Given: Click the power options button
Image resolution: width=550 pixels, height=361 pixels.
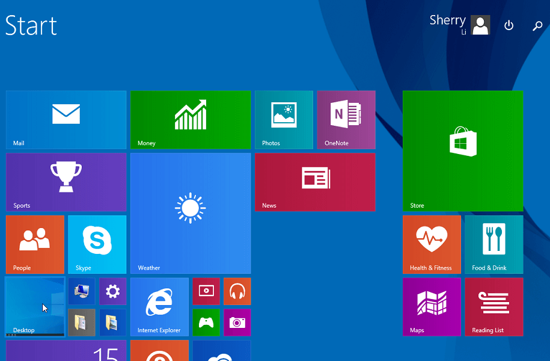Looking at the screenshot, I should tap(509, 25).
